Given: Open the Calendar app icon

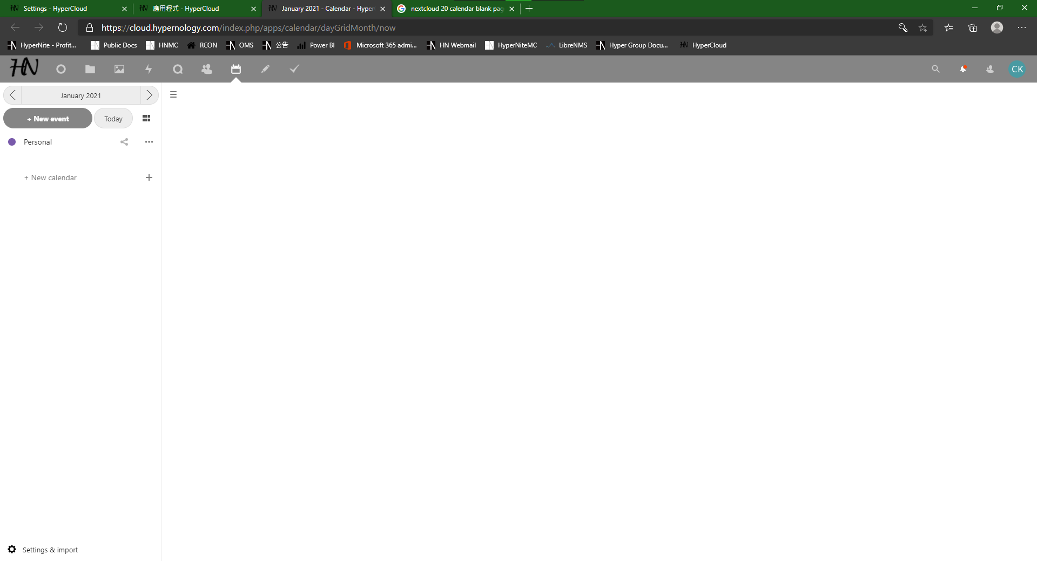Looking at the screenshot, I should [236, 69].
